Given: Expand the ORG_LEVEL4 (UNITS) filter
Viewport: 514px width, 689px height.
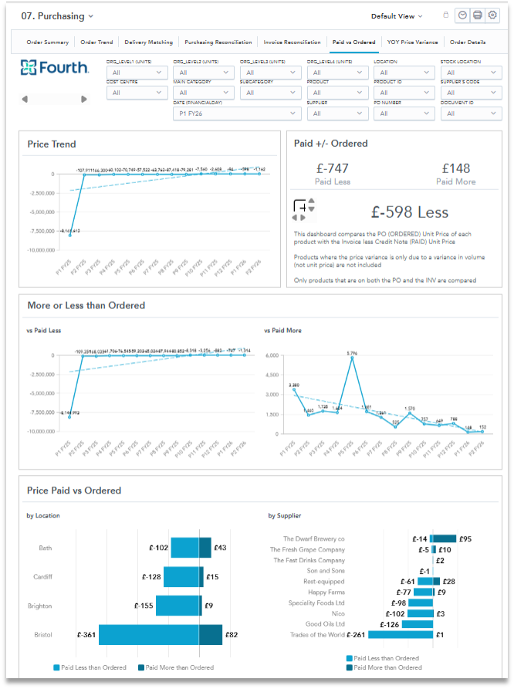Looking at the screenshot, I should [337, 73].
